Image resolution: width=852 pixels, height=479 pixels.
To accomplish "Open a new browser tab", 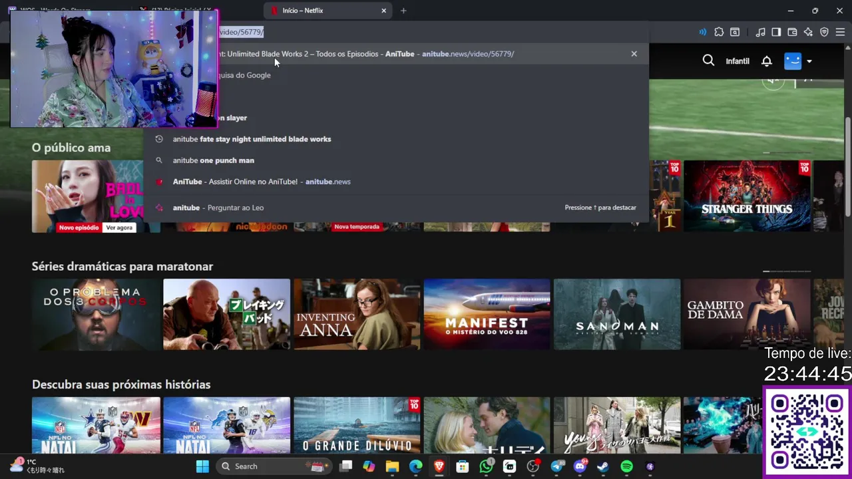I will coord(403,11).
